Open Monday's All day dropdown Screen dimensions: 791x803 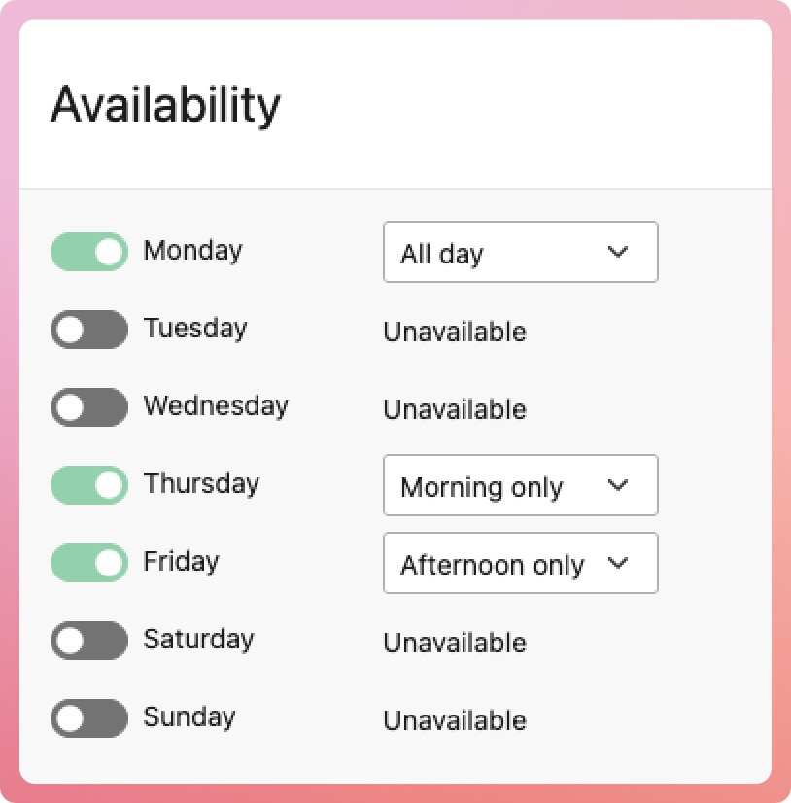520,253
